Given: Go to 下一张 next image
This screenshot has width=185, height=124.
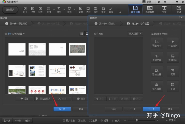Looking at the screenshot, I should [17, 121].
